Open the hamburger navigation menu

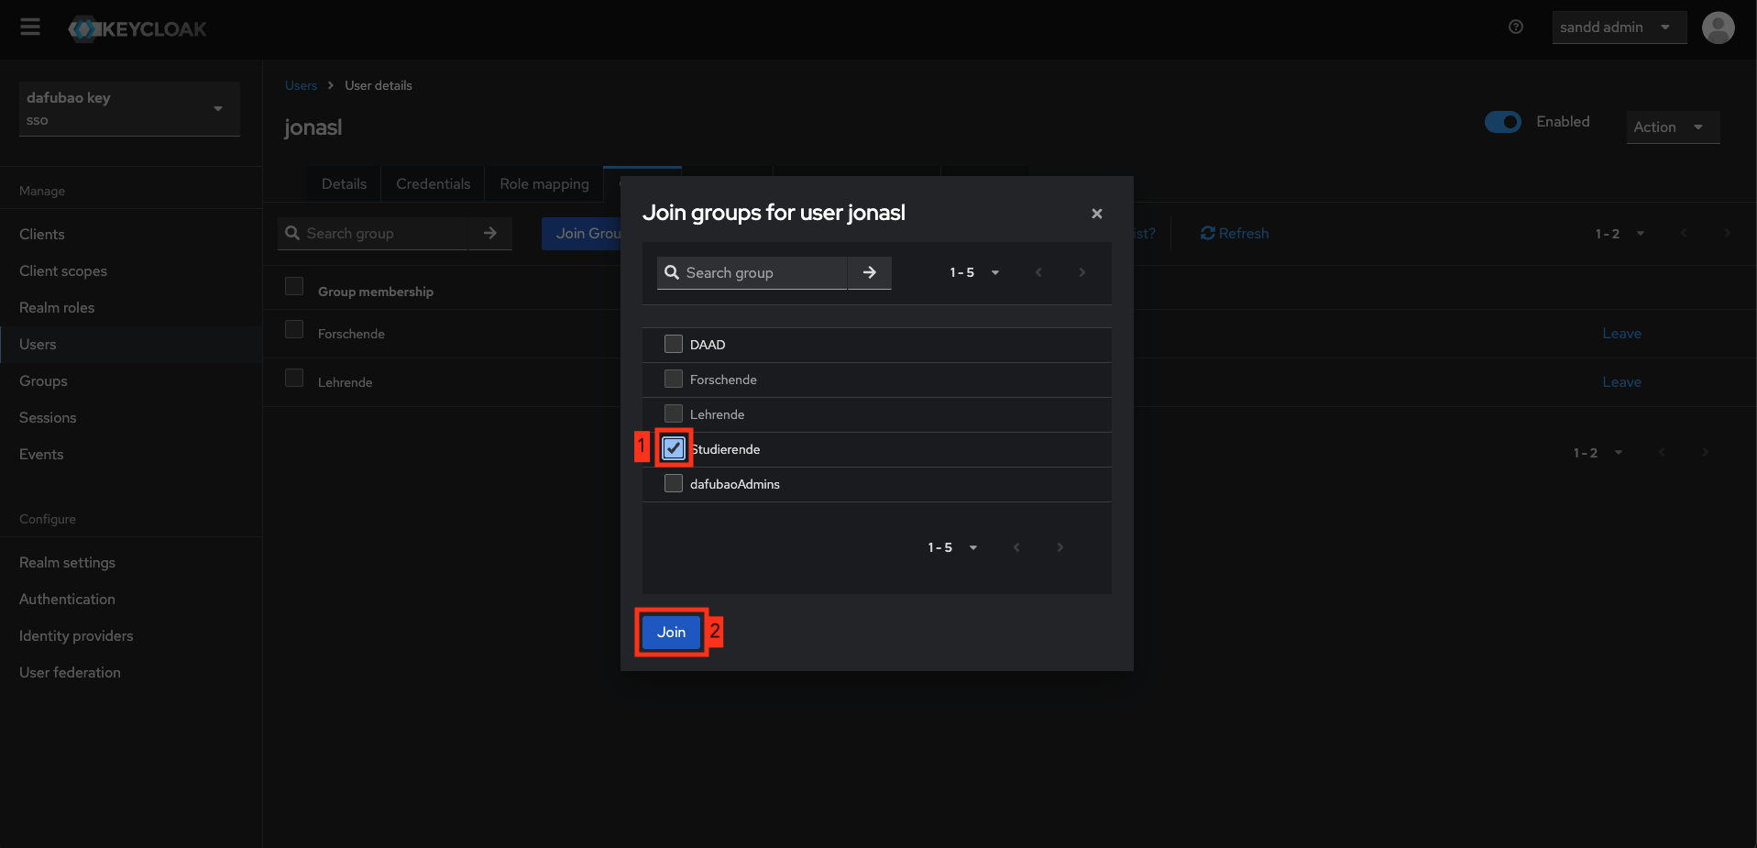(30, 28)
